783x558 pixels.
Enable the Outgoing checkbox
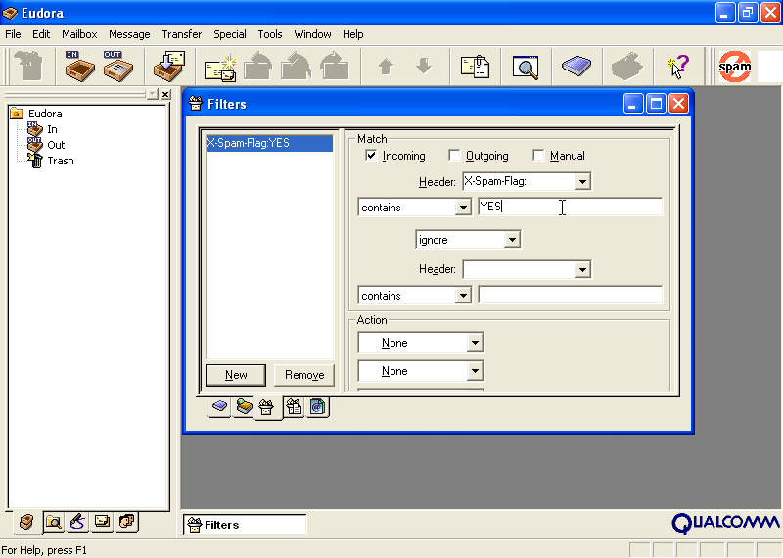pos(454,156)
